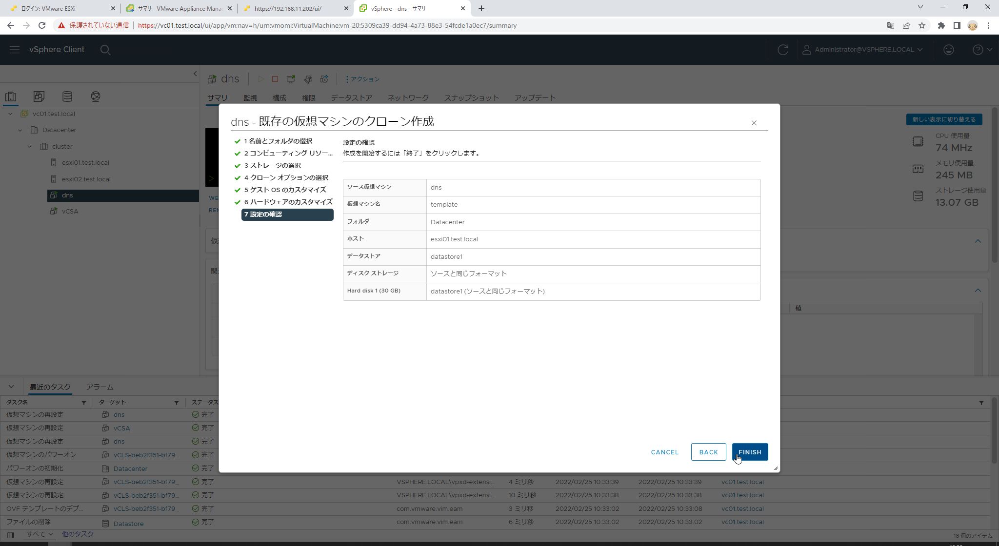Go to step 1 名前とフォルダの選択

[x=278, y=141]
